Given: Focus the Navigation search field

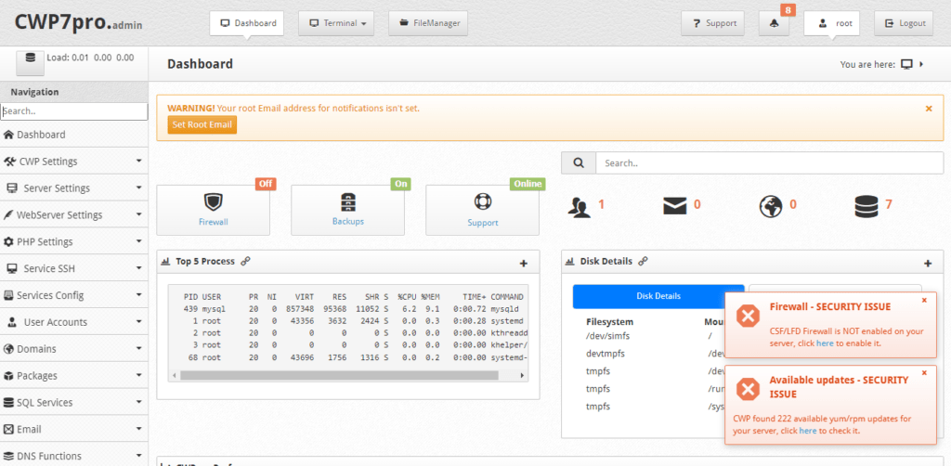Looking at the screenshot, I should 74,111.
